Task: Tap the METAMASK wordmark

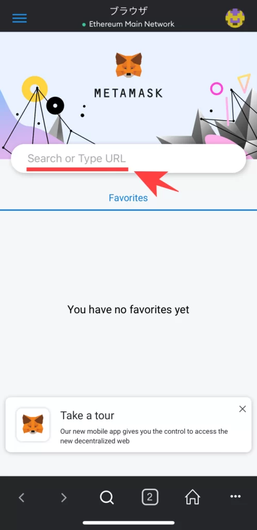Action: coord(128,93)
